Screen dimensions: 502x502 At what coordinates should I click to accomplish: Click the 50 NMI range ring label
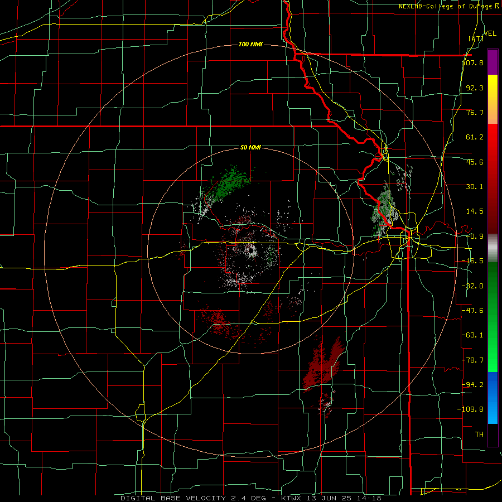click(x=250, y=147)
